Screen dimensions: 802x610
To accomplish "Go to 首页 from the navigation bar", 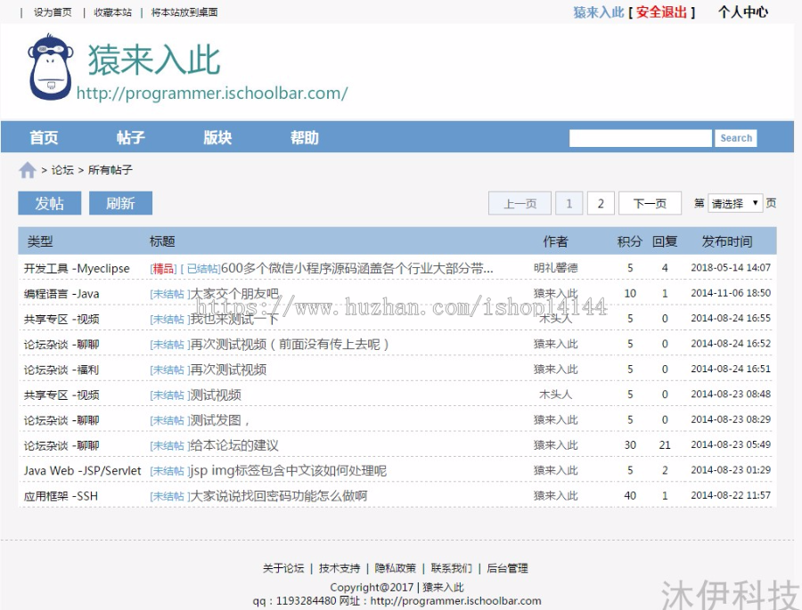I will coord(44,138).
